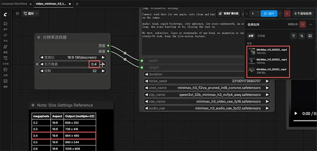Screen dimensions: 317x151
Task: Step the batch count up arrow
Action: (258, 12)
